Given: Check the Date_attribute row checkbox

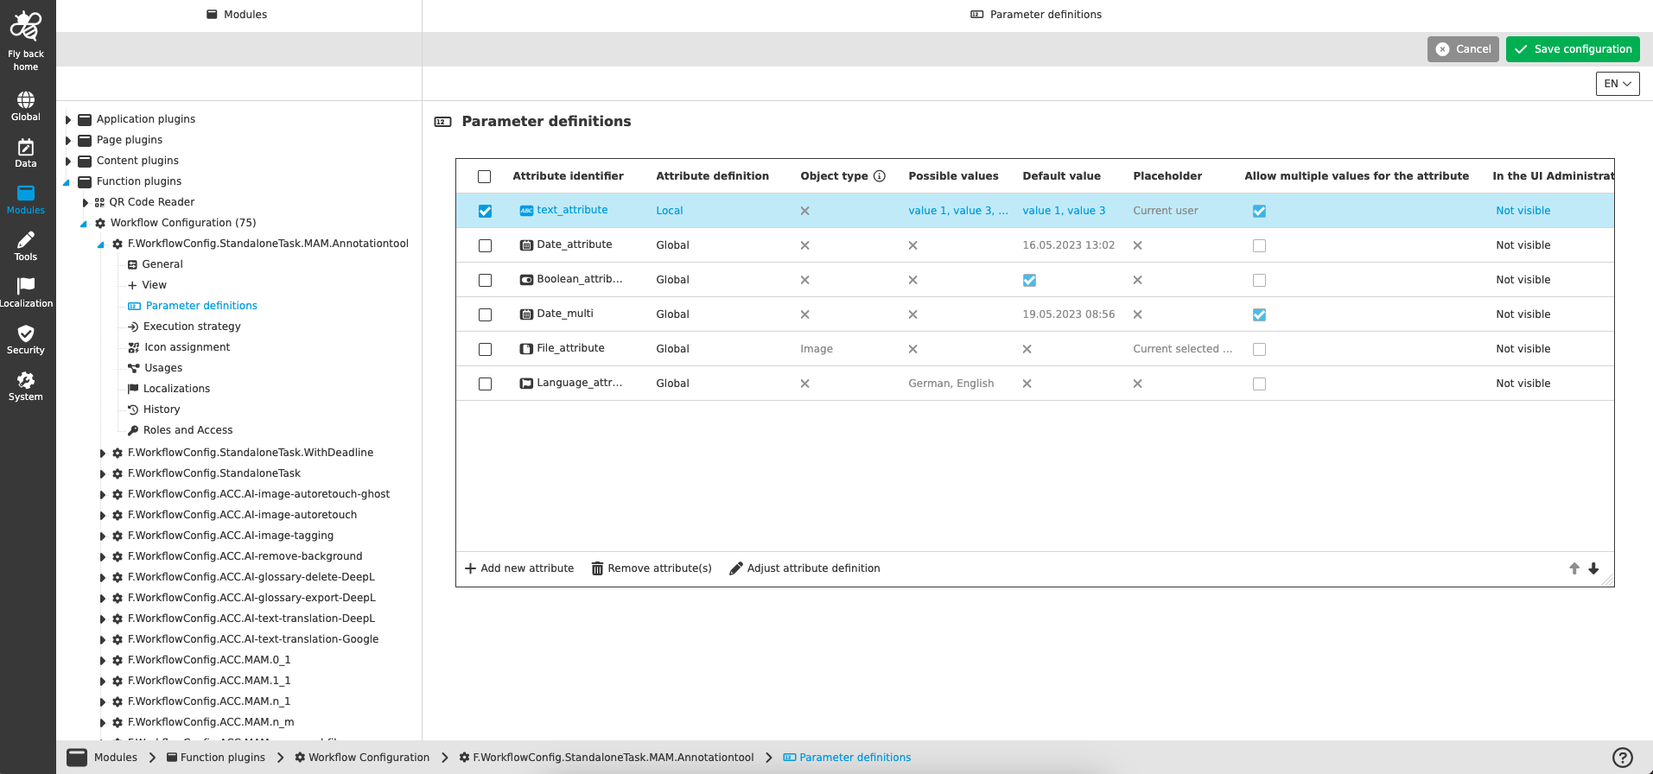Looking at the screenshot, I should [x=485, y=245].
